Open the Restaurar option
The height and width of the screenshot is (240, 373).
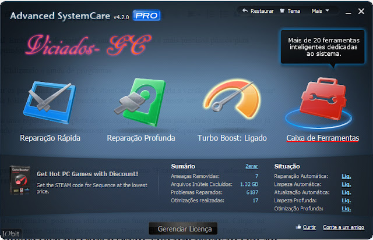pyautogui.click(x=262, y=11)
